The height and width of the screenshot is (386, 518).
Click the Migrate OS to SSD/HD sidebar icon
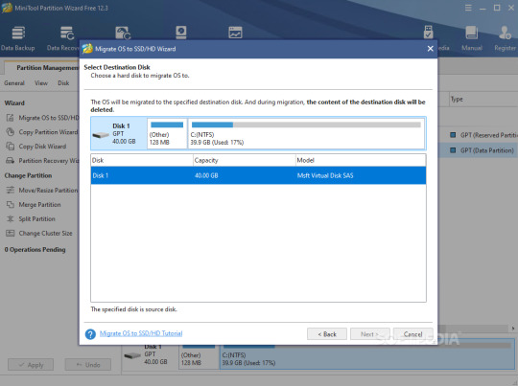pos(11,118)
